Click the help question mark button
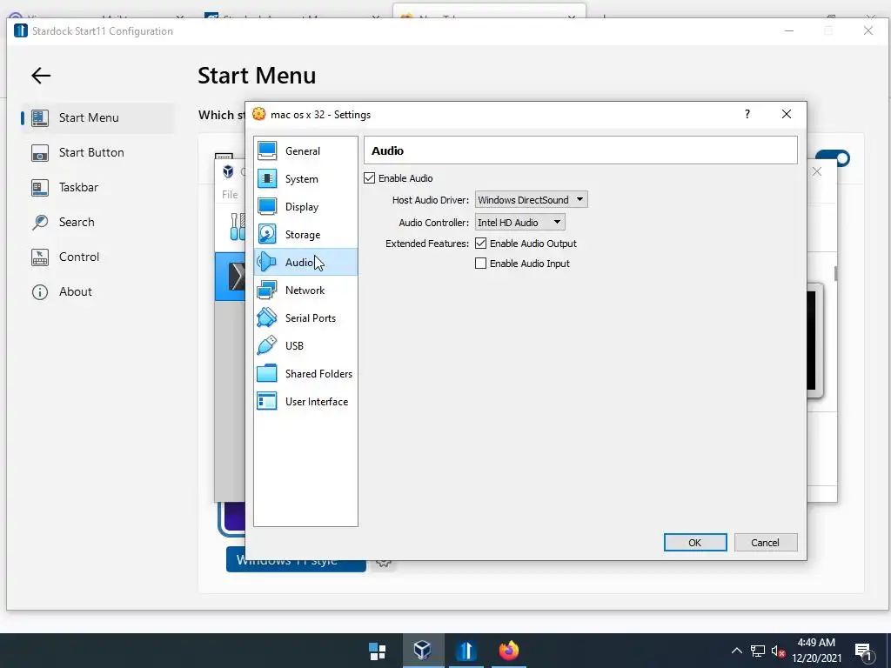The height and width of the screenshot is (668, 891). pyautogui.click(x=747, y=114)
